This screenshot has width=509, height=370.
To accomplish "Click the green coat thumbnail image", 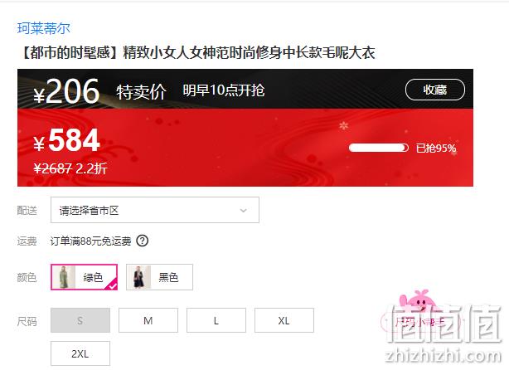I will coord(64,277).
